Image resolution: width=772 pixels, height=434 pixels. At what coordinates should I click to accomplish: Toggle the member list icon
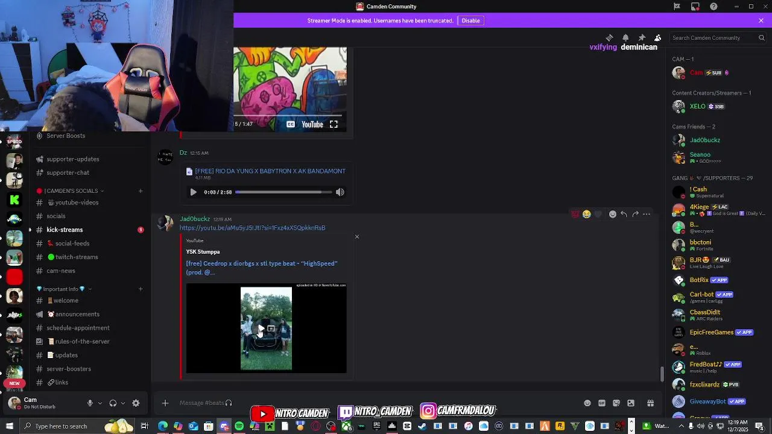658,37
